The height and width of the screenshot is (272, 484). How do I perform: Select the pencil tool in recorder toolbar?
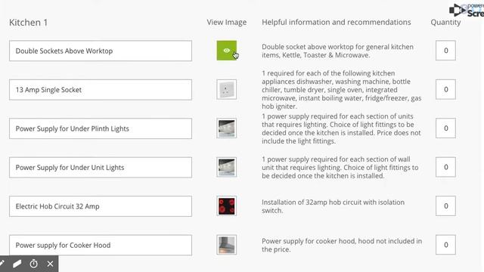coord(2,264)
